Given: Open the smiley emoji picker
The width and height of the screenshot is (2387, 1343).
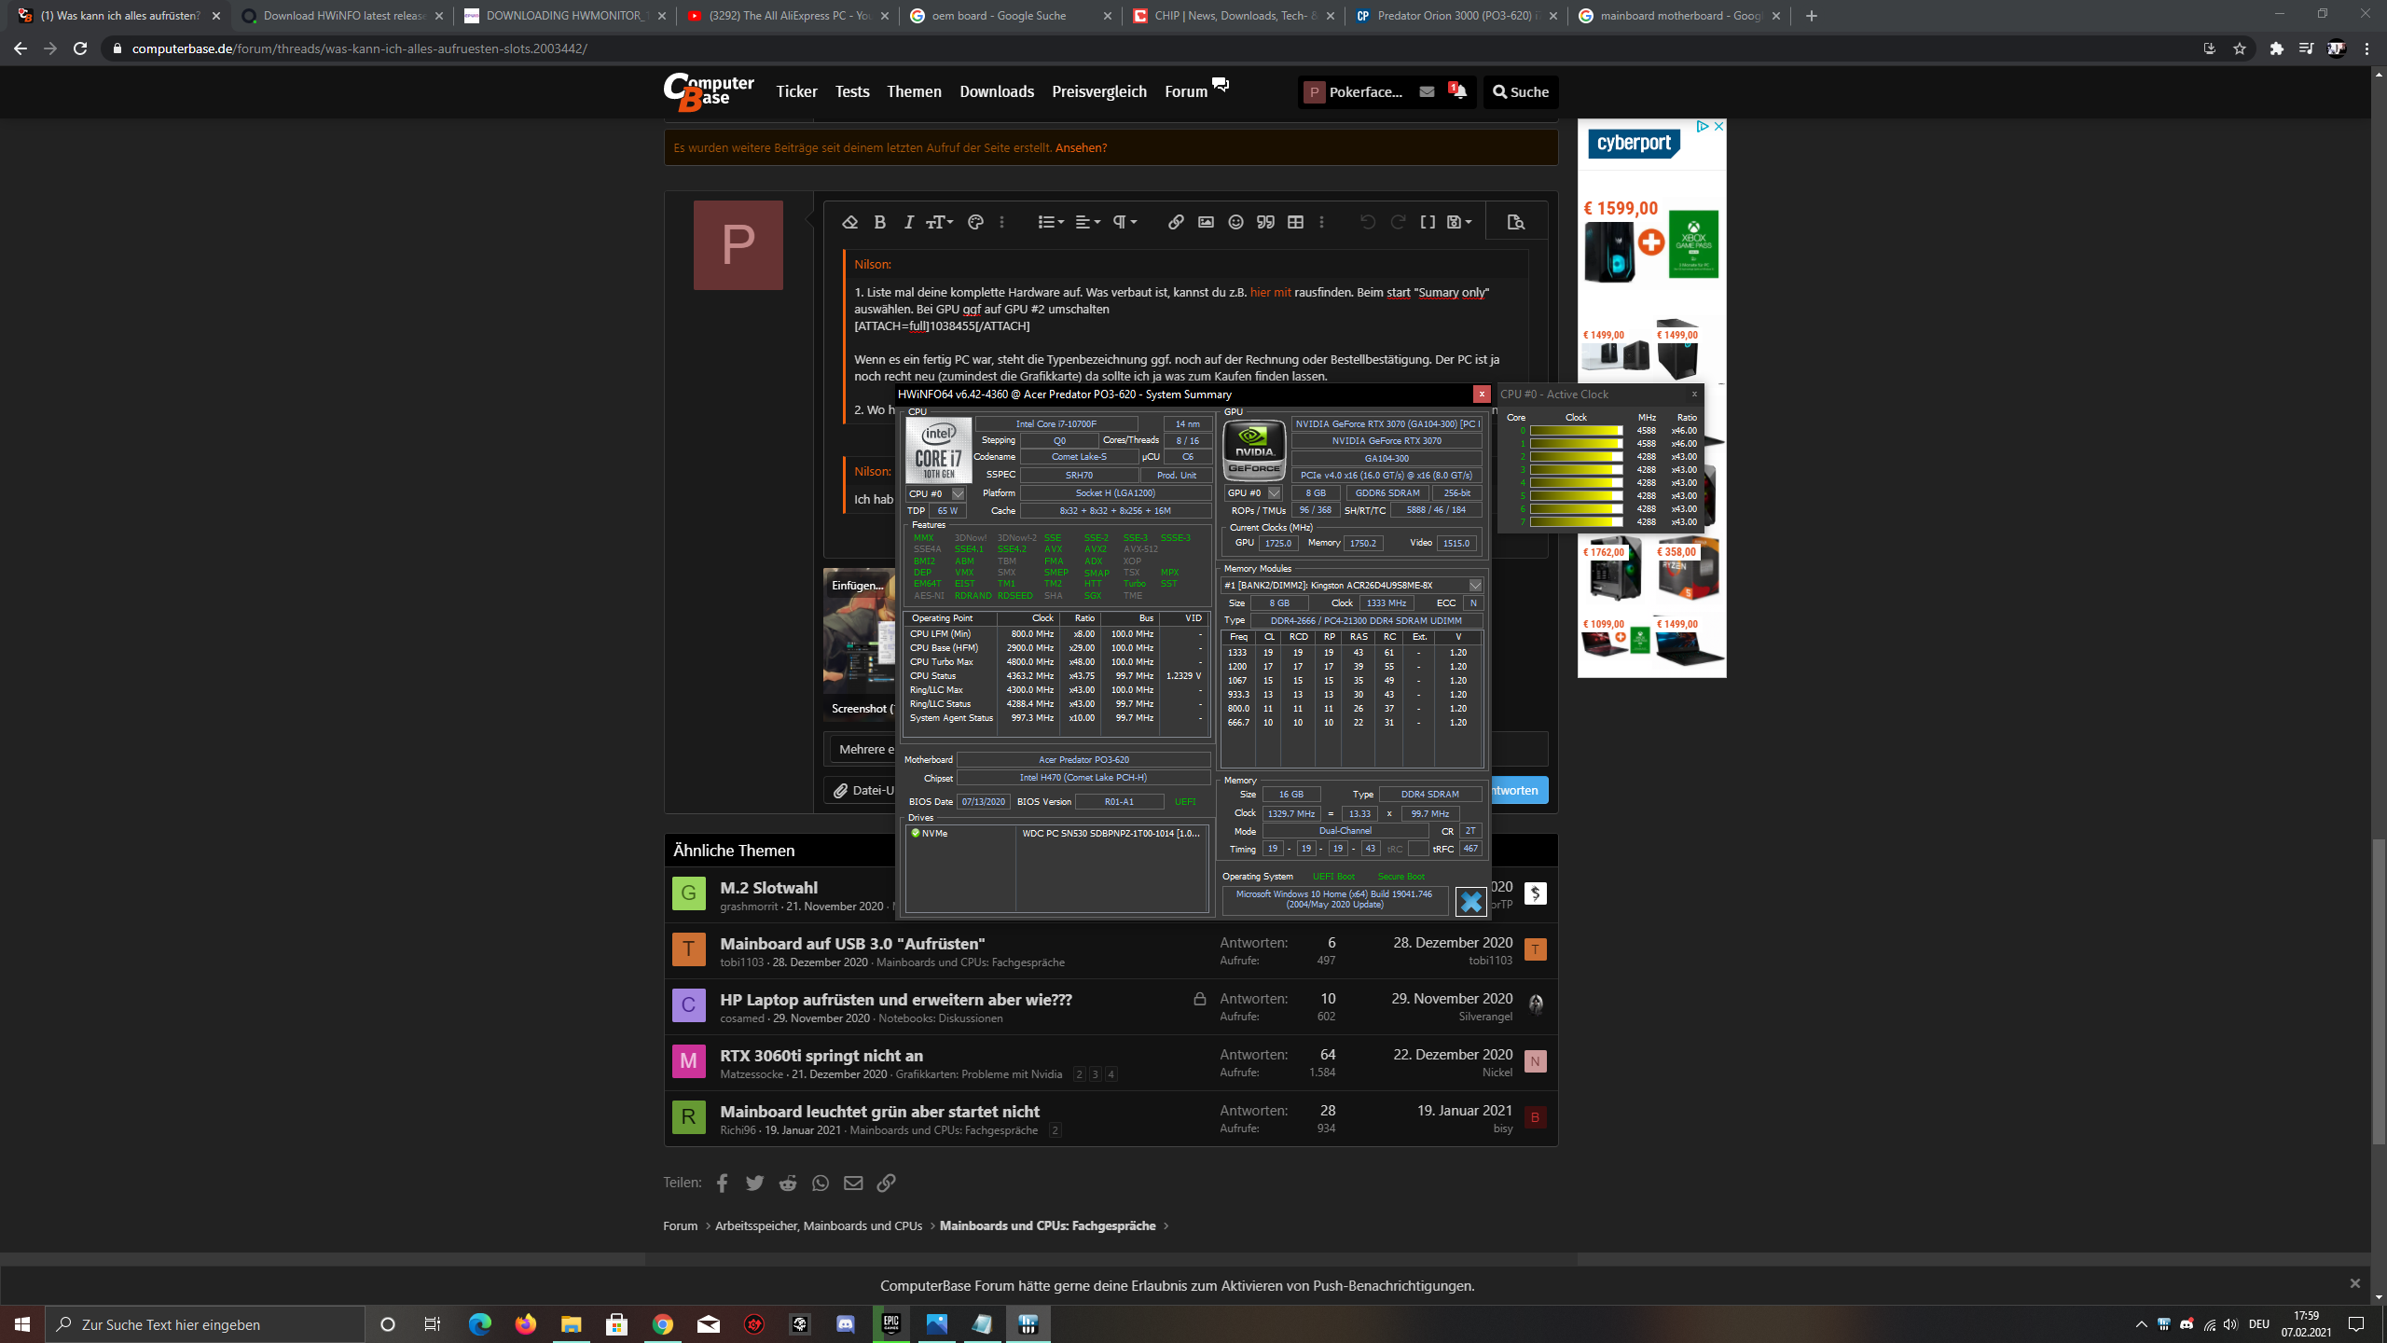Looking at the screenshot, I should pyautogui.click(x=1235, y=222).
